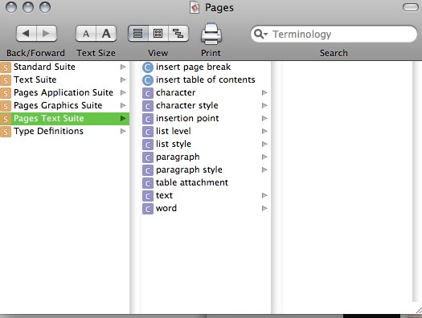Click the S icon beside Pages Application Suite

point(6,93)
